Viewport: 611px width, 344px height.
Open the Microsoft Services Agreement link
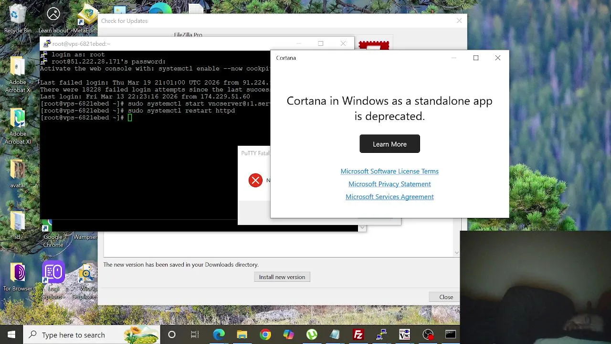[390, 197]
